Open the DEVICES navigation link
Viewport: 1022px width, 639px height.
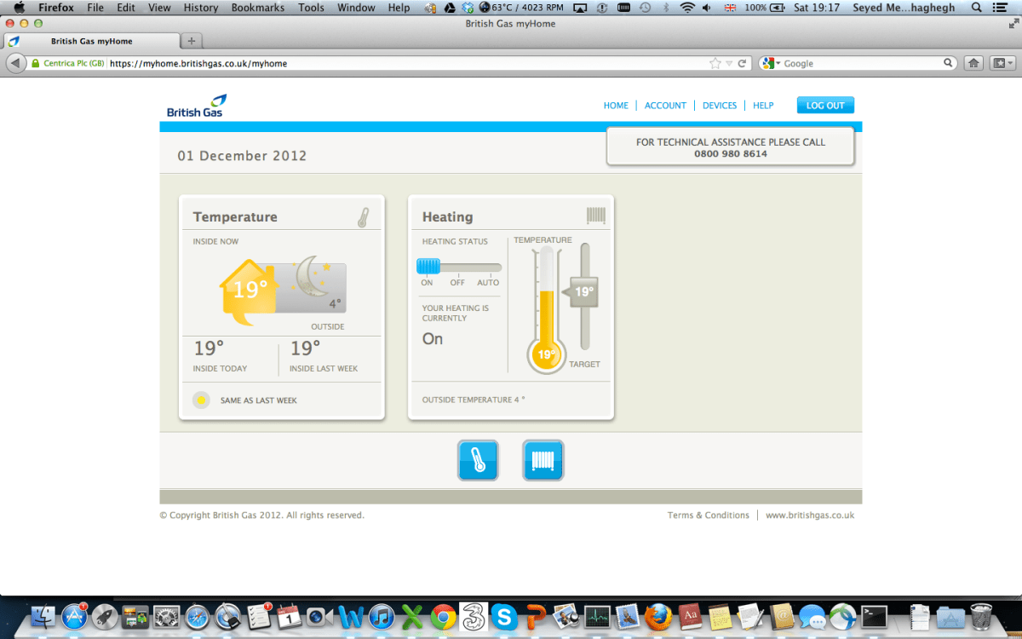pyautogui.click(x=720, y=106)
